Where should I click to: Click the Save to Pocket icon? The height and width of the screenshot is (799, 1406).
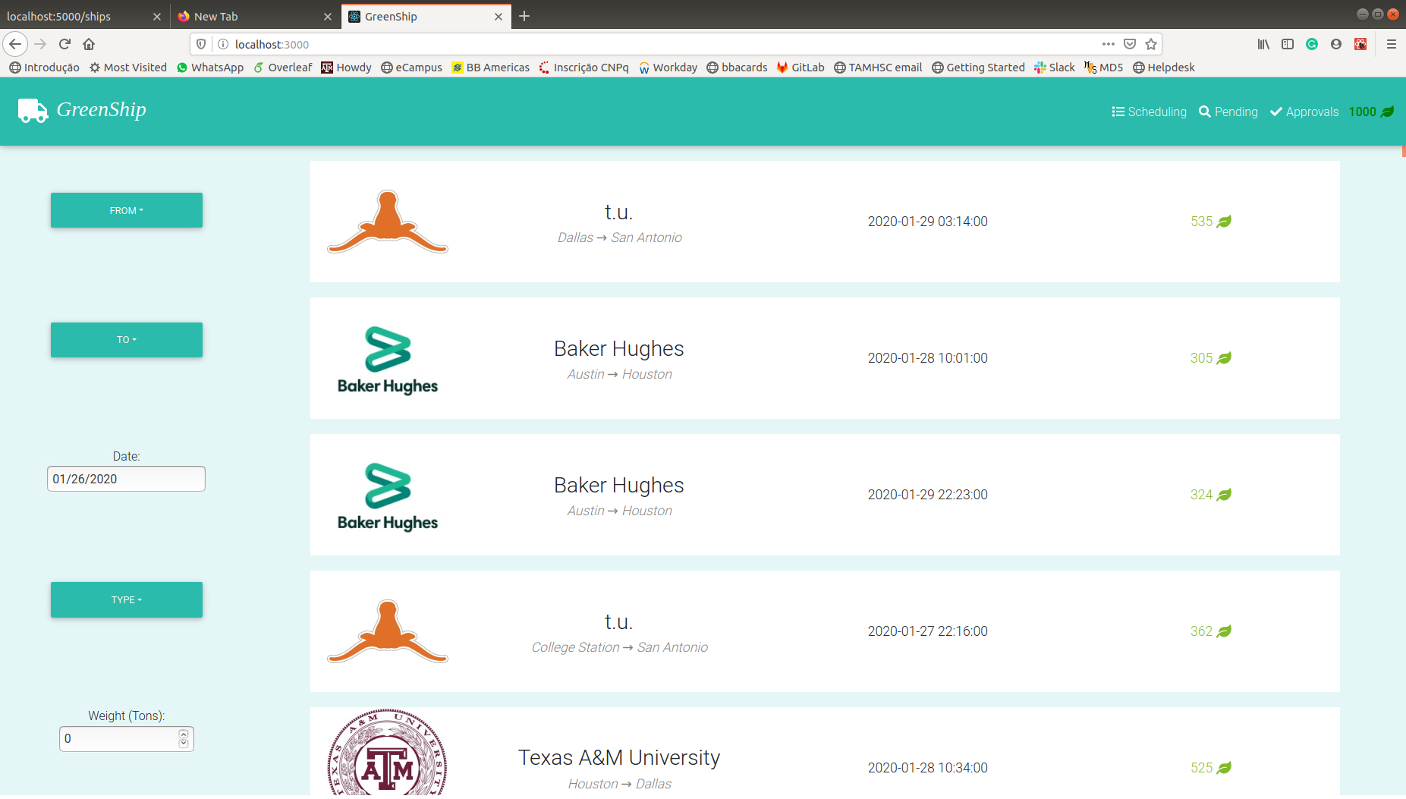(x=1130, y=44)
